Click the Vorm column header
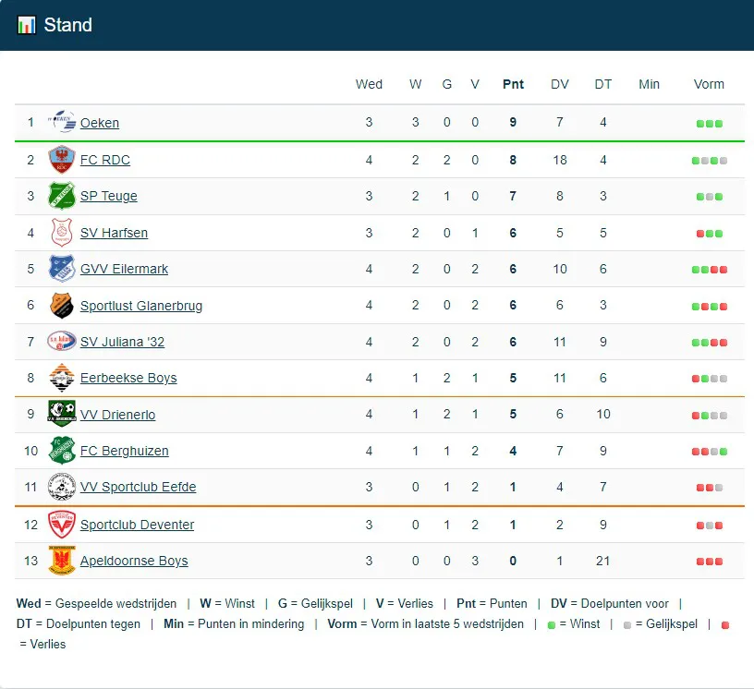Image resolution: width=754 pixels, height=689 pixels. click(709, 84)
